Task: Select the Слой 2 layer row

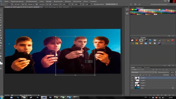Action: pos(153,85)
